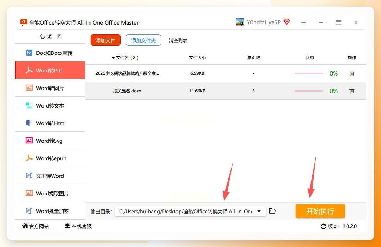Click the Doc和Docx互转 Word icon
Viewport: 381px width, 247px height.
point(29,53)
